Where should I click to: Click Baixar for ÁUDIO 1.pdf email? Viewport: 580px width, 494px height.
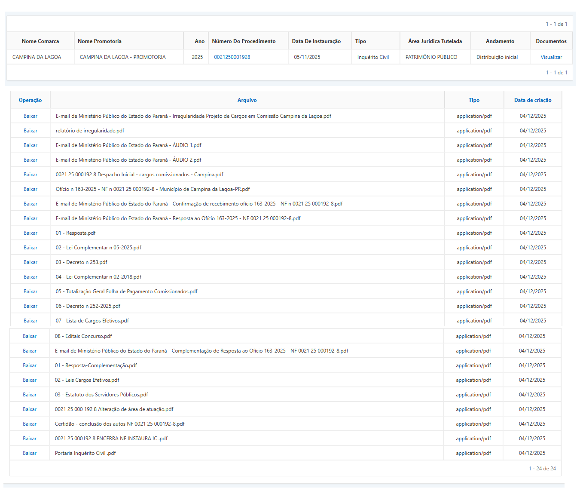click(31, 145)
